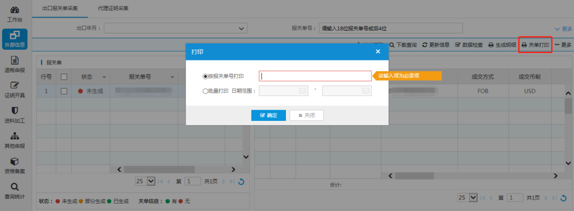Open the first date range calendar picker
The image size is (574, 211).
pyautogui.click(x=302, y=91)
